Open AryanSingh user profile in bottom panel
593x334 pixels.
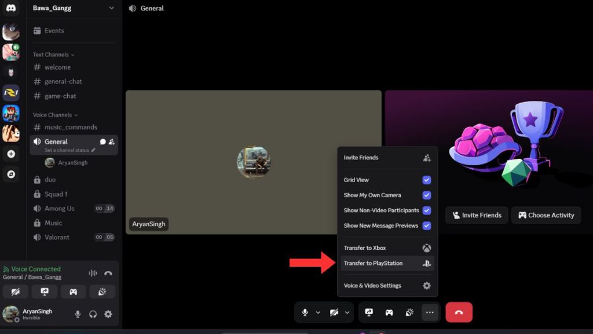coord(28,314)
